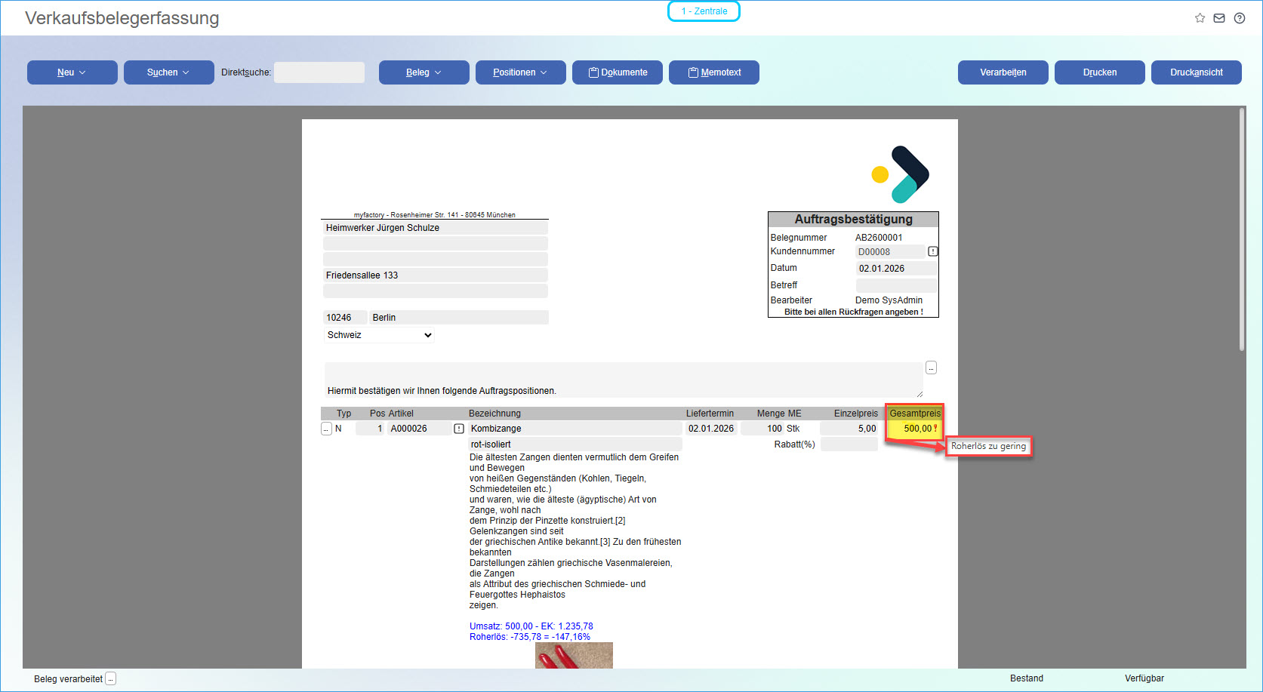Open the ellipsis button at position row N
1263x692 pixels.
[x=326, y=429]
